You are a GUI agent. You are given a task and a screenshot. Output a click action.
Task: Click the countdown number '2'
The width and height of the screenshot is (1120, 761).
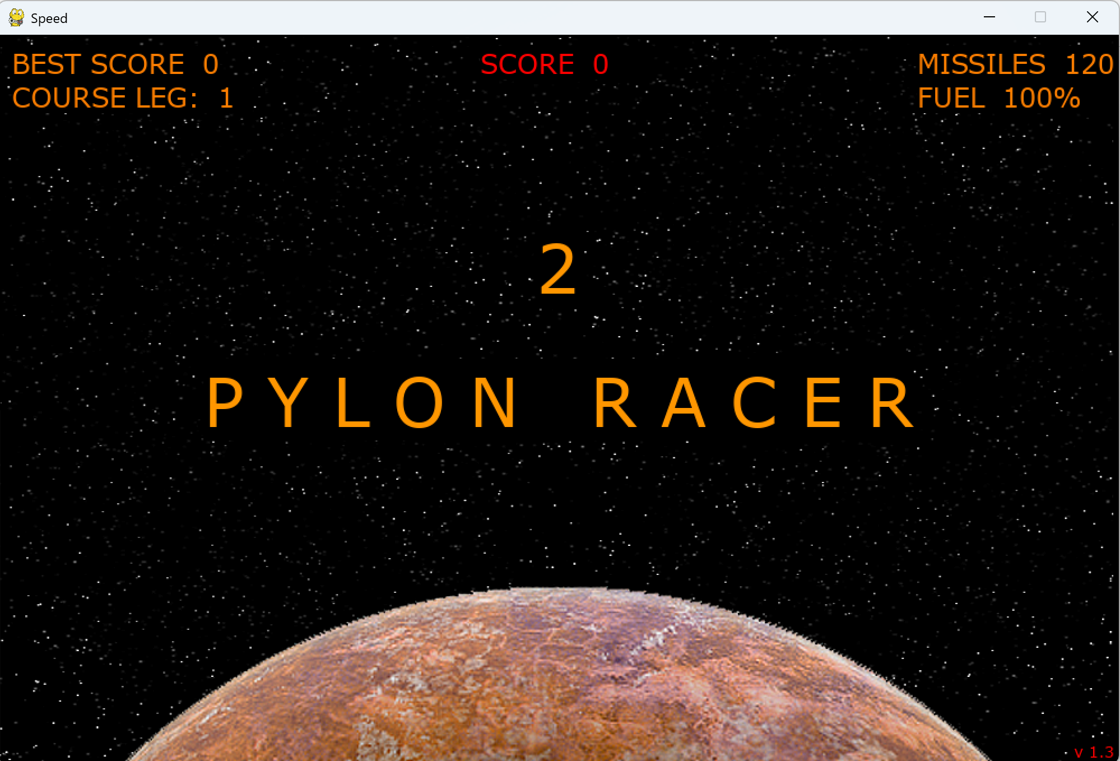[x=558, y=270]
